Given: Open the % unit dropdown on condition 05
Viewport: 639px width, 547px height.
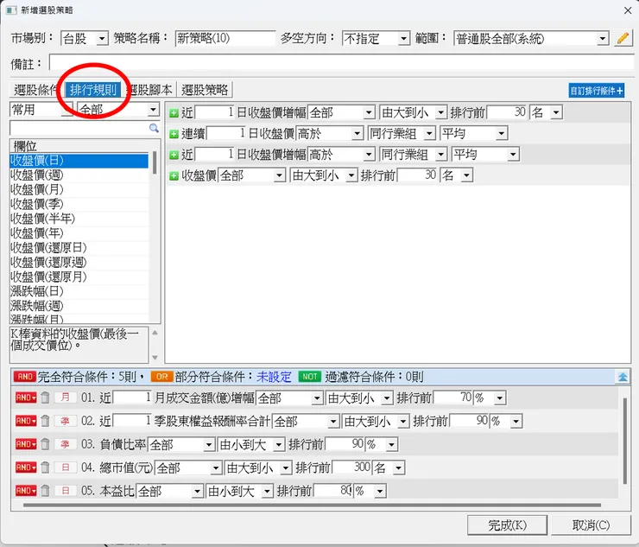Looking at the screenshot, I should [x=380, y=491].
